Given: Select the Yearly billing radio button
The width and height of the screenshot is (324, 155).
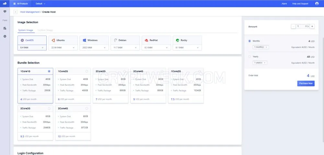Looking at the screenshot, I should [x=249, y=57].
